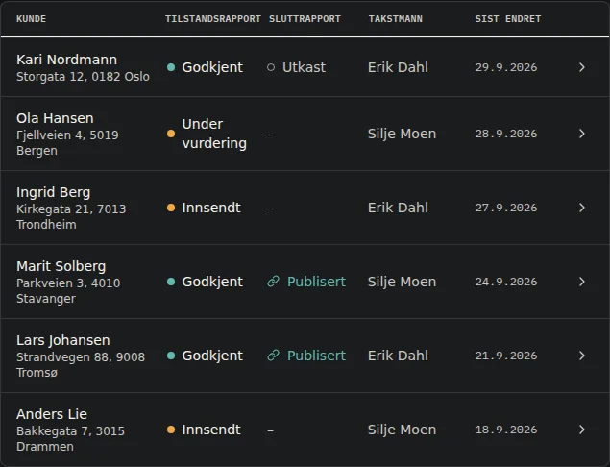The width and height of the screenshot is (610, 467).
Task: Open Ingrid Berg row chevron
Action: [581, 208]
